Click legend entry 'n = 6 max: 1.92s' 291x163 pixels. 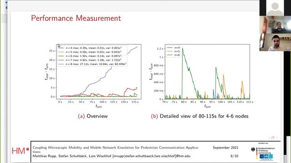(x=90, y=56)
